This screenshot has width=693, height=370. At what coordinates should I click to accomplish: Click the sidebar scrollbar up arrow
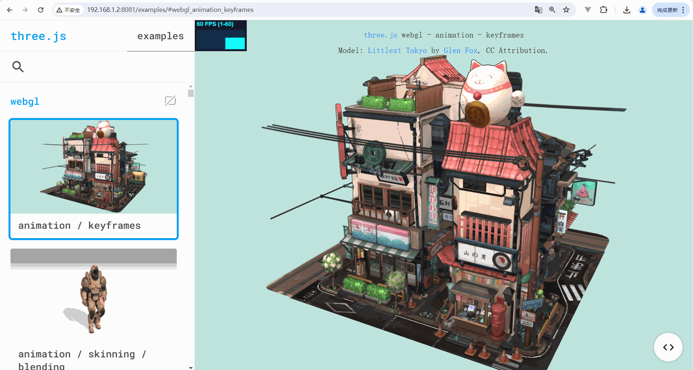coord(191,86)
